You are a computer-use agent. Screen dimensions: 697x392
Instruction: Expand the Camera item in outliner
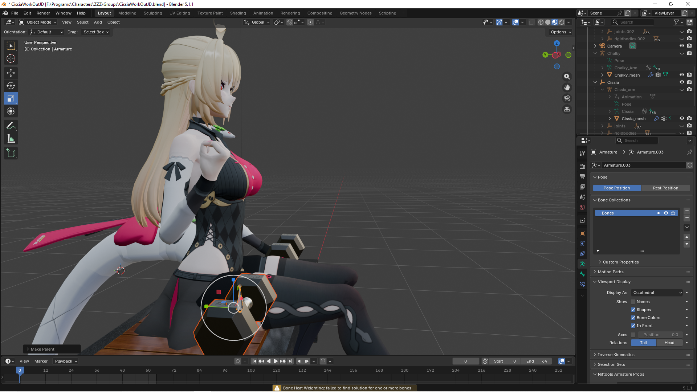pyautogui.click(x=595, y=46)
